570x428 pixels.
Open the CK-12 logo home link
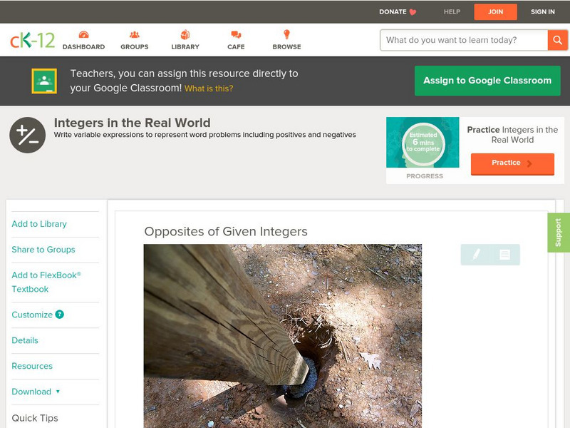pyautogui.click(x=32, y=40)
